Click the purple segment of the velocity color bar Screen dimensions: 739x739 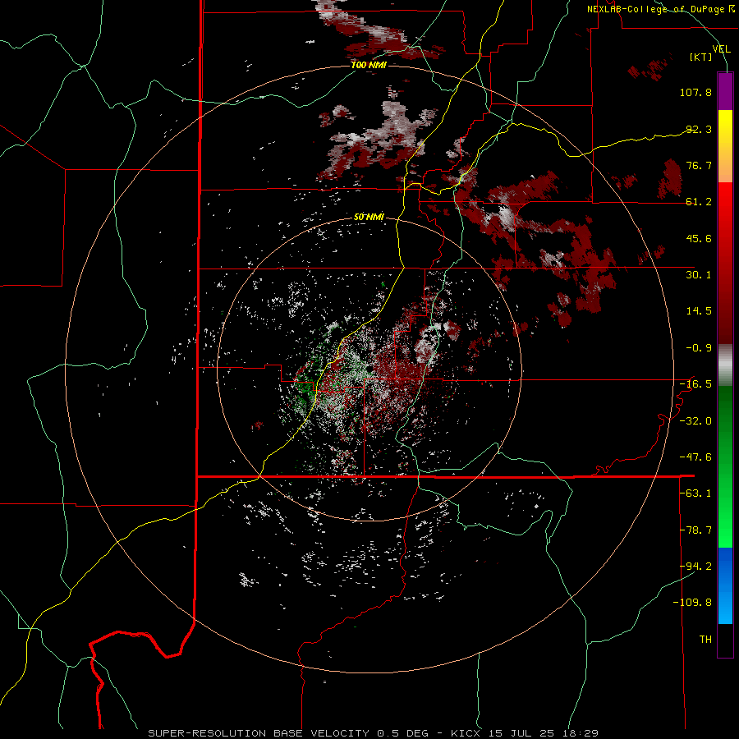point(725,91)
